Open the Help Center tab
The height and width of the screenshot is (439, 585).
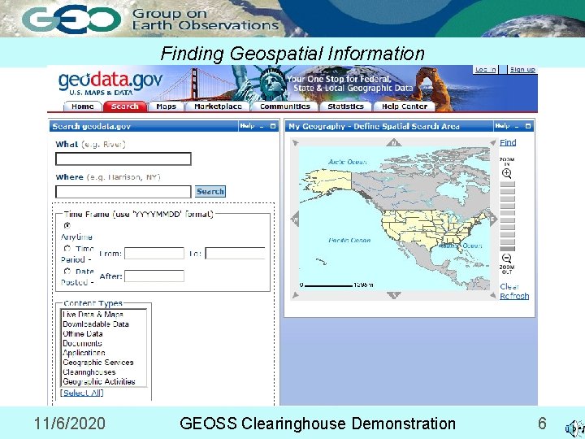pos(405,106)
